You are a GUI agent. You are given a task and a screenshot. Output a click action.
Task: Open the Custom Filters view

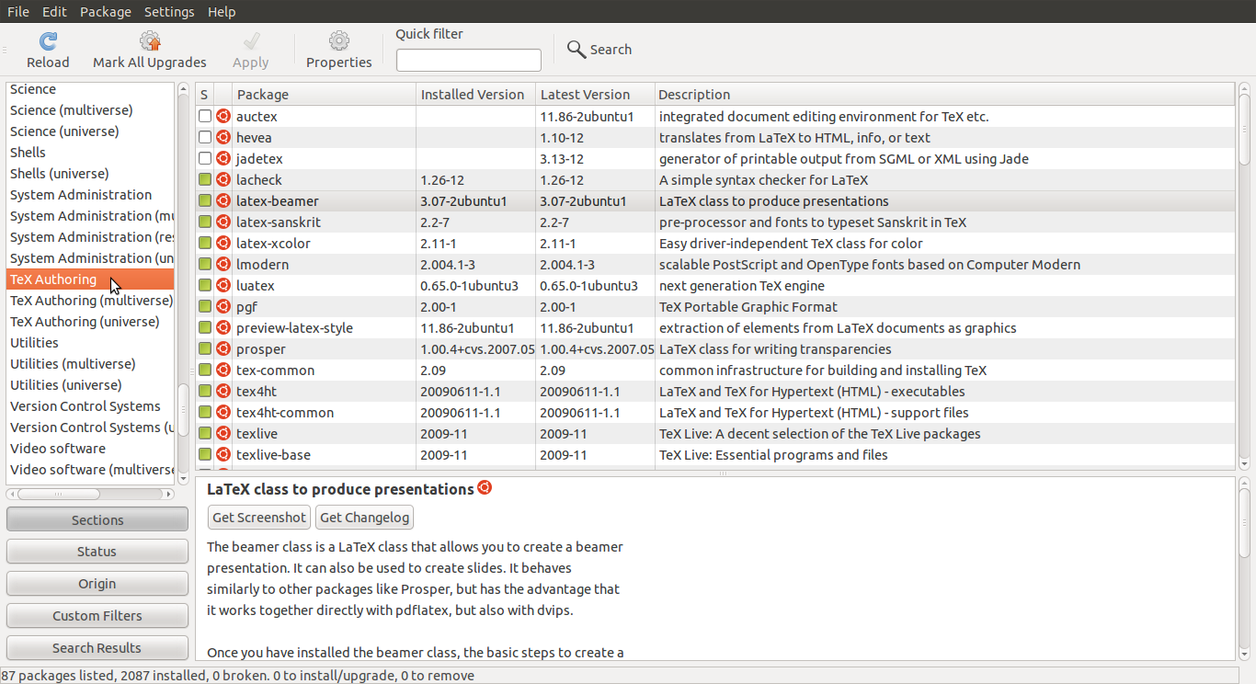(x=97, y=615)
